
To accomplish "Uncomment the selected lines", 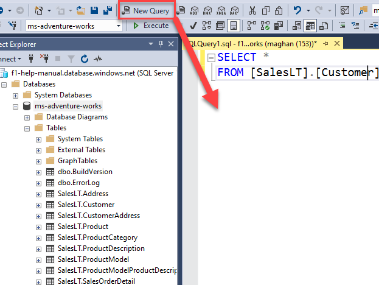I will click(355, 26).
